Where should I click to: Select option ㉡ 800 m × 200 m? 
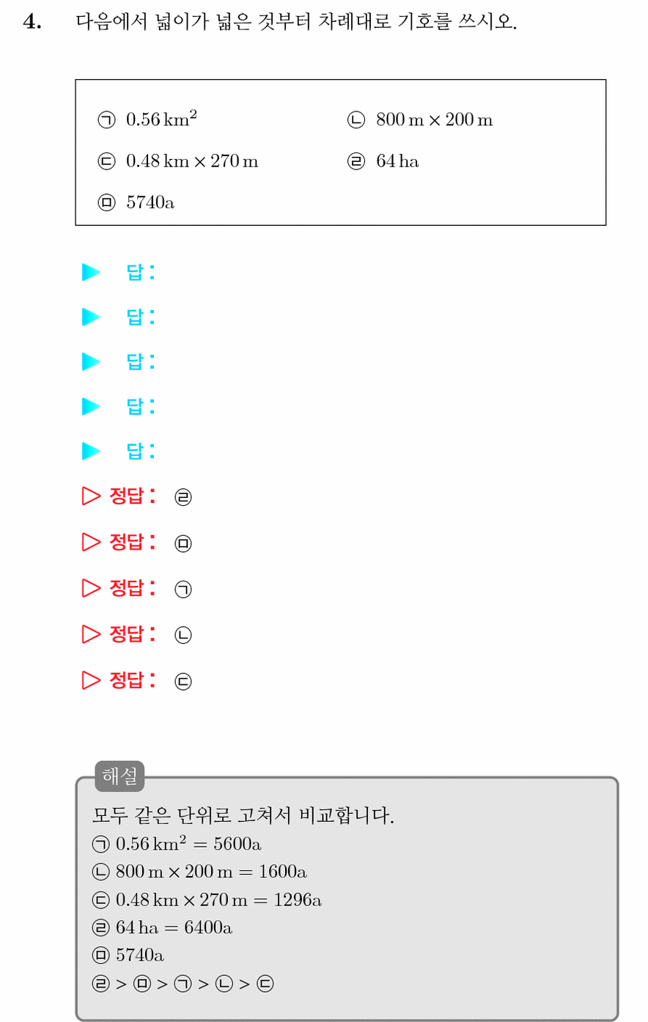click(420, 120)
